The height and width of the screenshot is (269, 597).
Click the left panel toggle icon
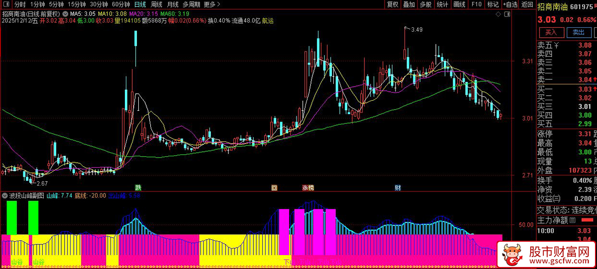[7, 4]
